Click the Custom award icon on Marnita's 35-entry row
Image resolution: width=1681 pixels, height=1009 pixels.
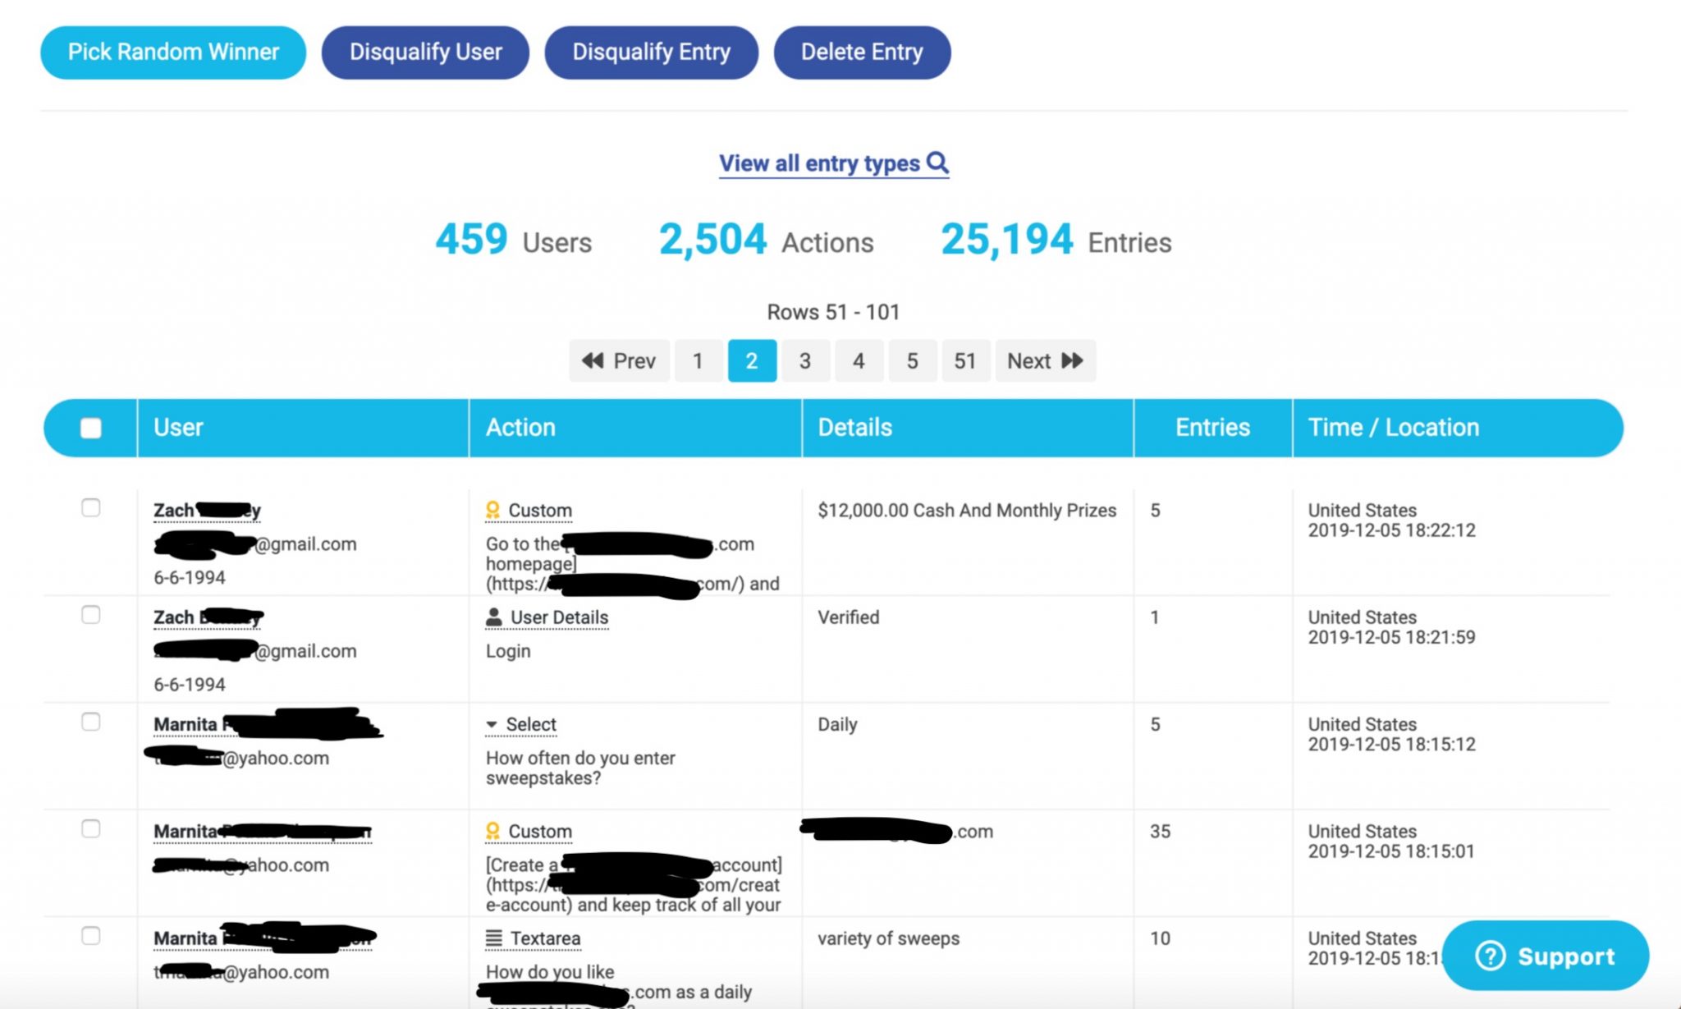click(x=493, y=831)
